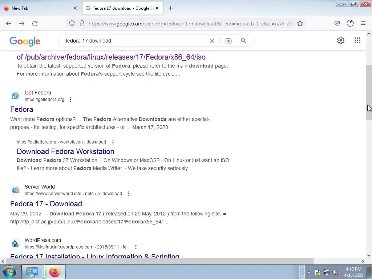Click the WordPress.com result favicon
This screenshot has height=279, width=372.
pyautogui.click(x=15, y=244)
